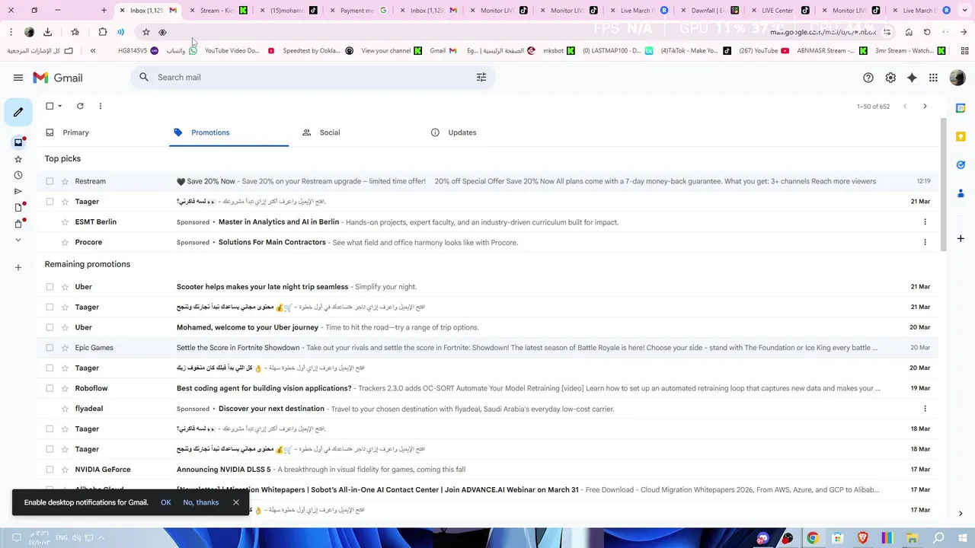Hide side panel with bottom chevron

(960, 514)
